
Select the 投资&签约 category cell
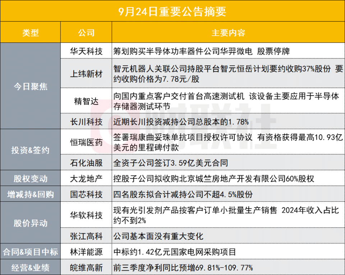[x=31, y=150]
